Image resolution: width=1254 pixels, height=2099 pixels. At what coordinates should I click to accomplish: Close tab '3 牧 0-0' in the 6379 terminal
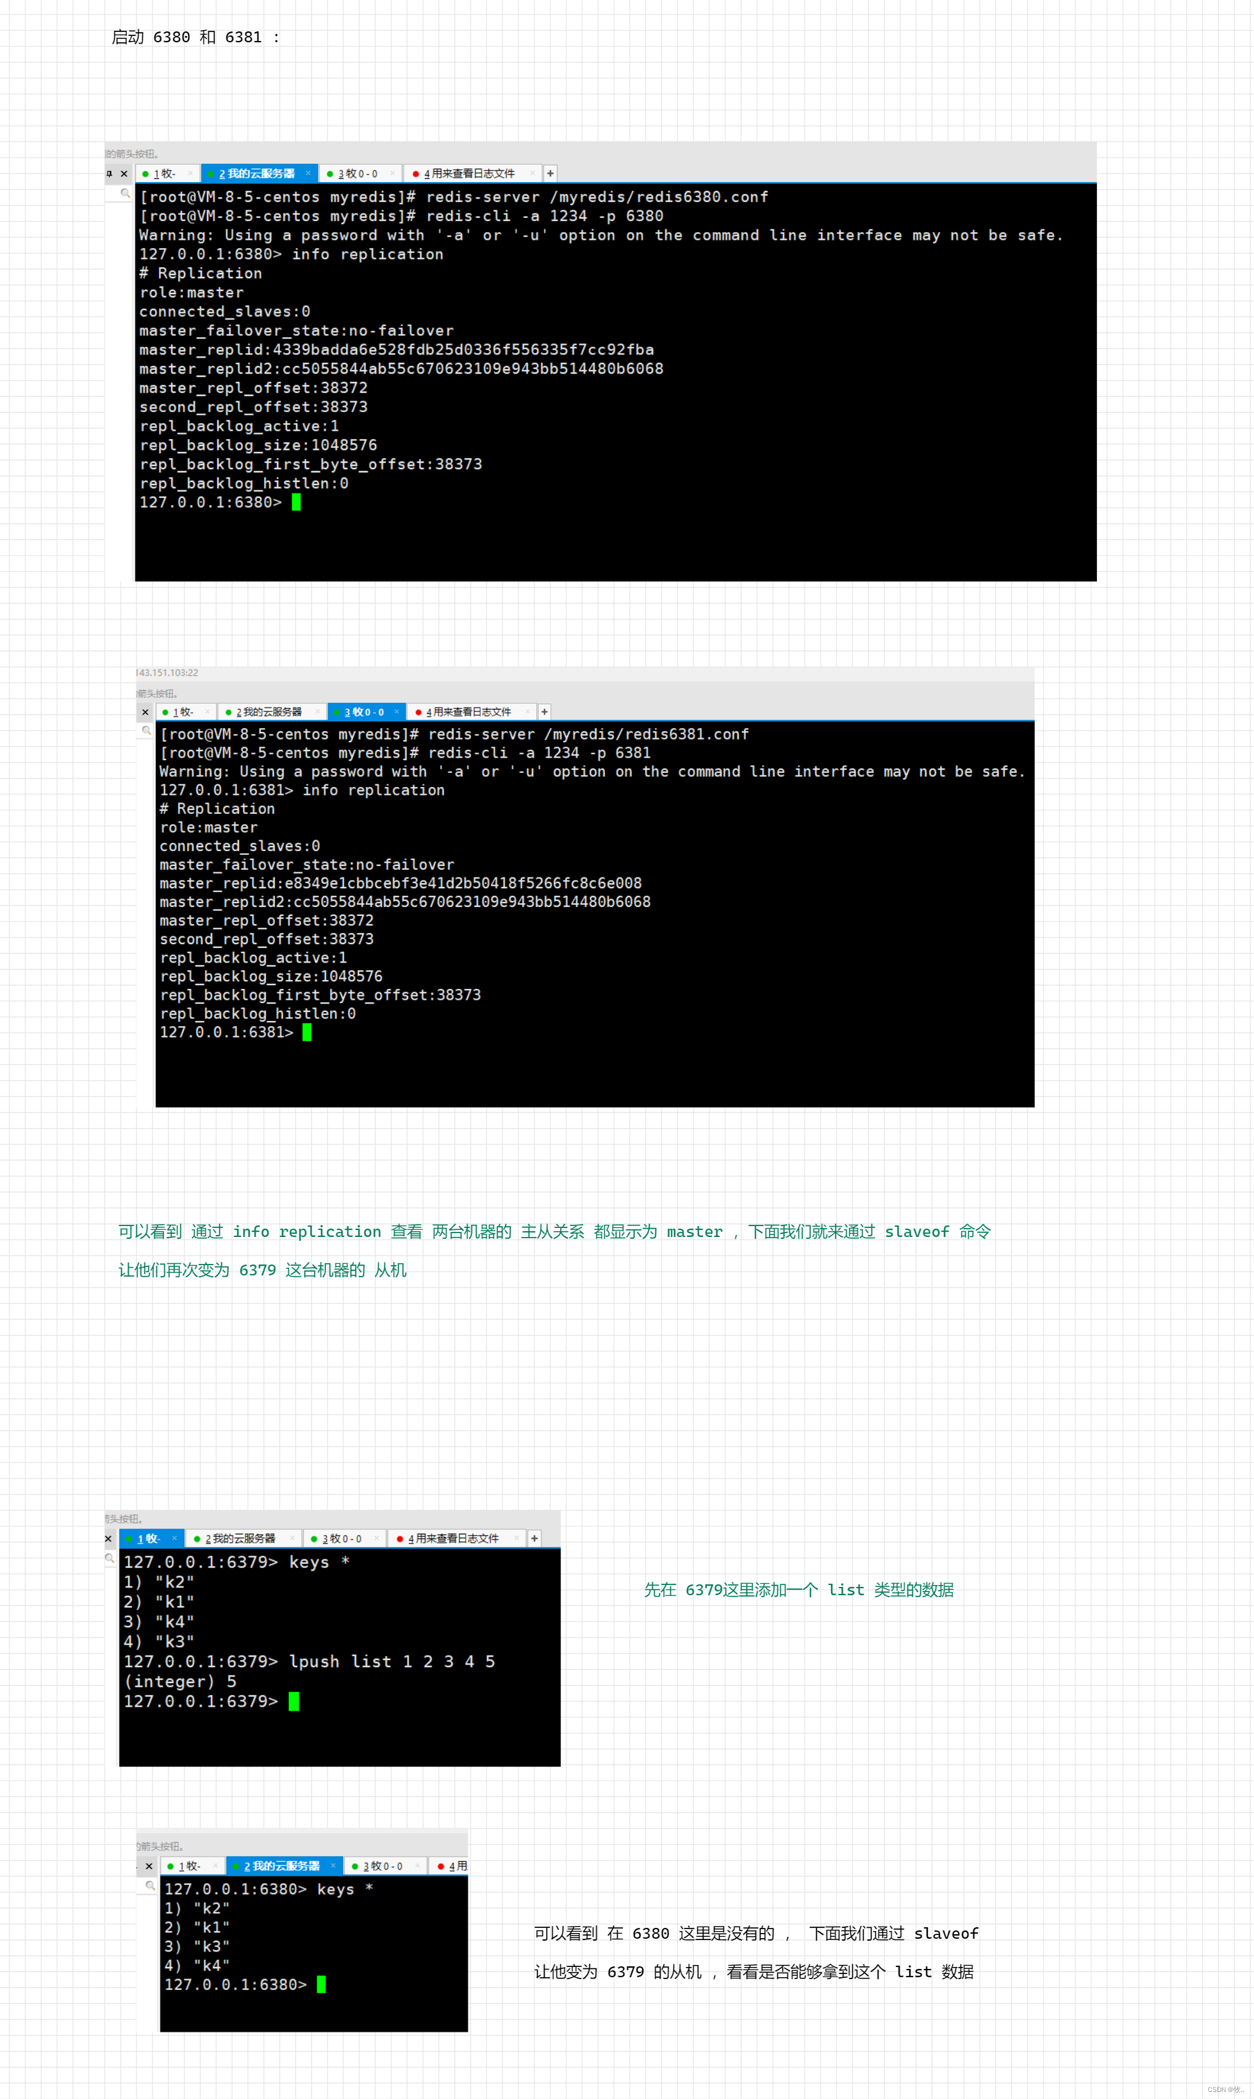[x=376, y=1539]
